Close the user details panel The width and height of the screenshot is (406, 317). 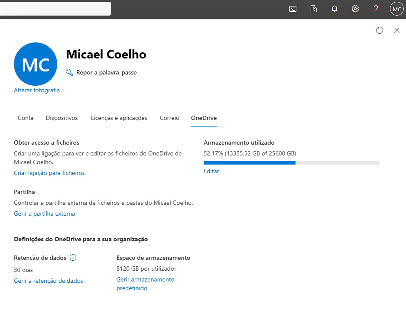coord(396,30)
